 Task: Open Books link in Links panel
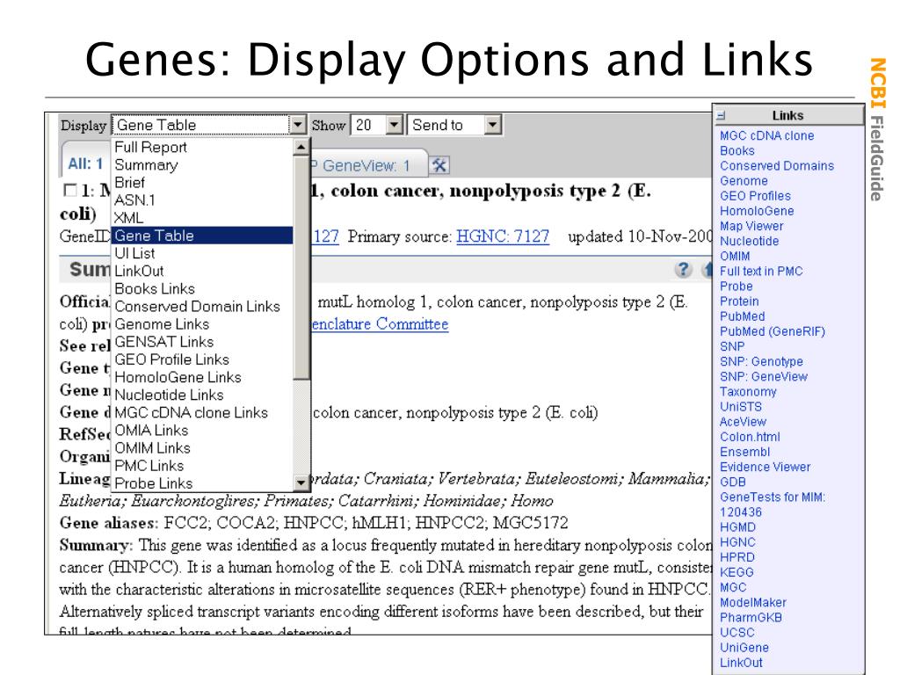[x=737, y=151]
